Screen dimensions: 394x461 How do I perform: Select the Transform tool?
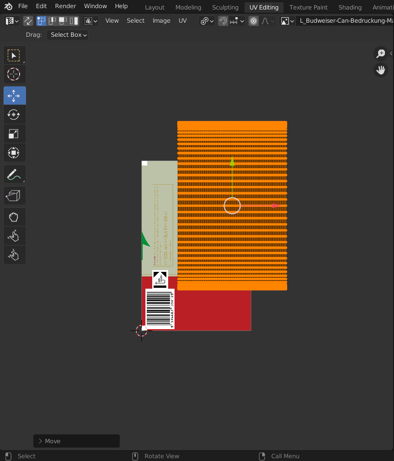click(14, 153)
